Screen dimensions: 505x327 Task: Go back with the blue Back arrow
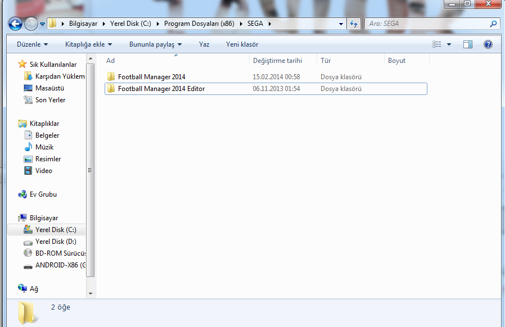pos(15,24)
